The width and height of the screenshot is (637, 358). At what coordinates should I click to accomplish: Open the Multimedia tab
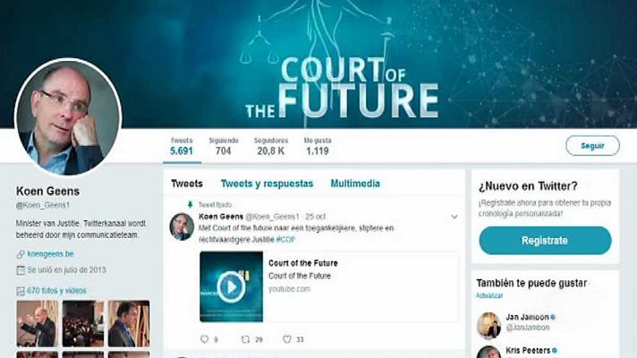coord(355,183)
